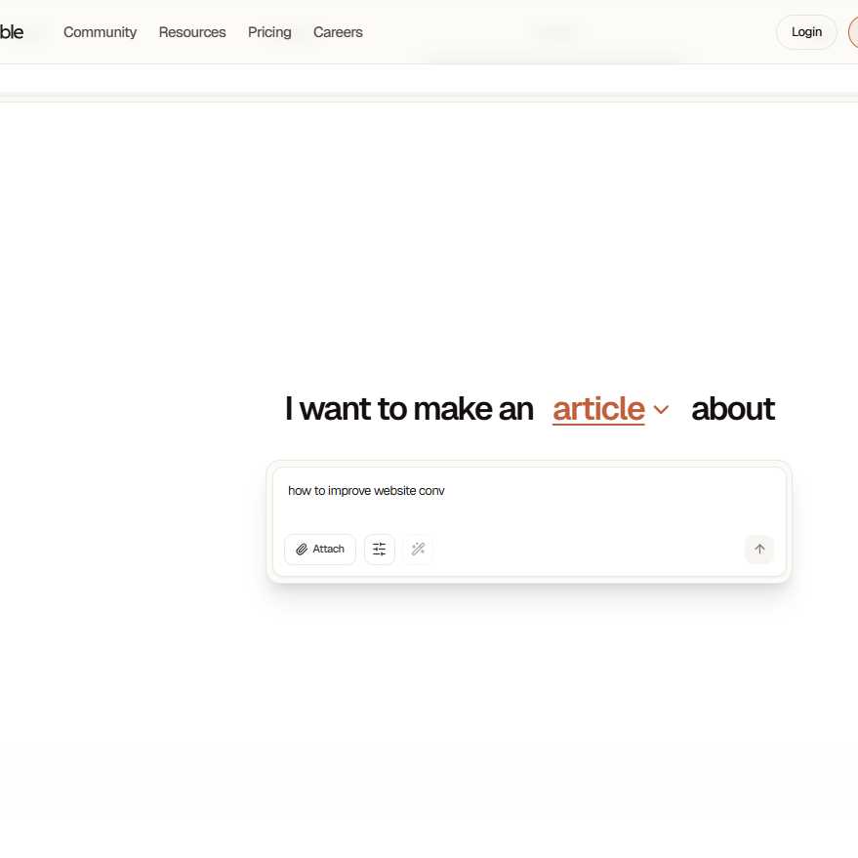Screen dimensions: 858x858
Task: Go to the Resources nav item
Action: 192,32
